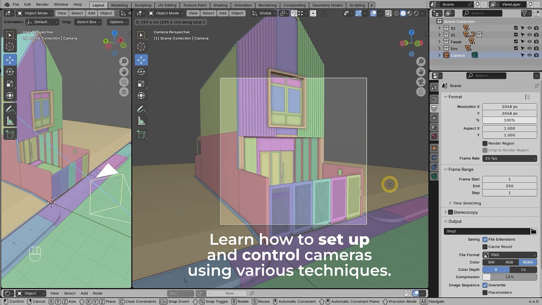Switch perspective/orthographic in the left viewport
This screenshot has height=305, width=542.
click(124, 92)
